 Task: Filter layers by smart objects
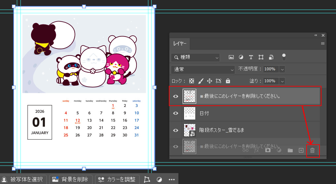[271, 57]
